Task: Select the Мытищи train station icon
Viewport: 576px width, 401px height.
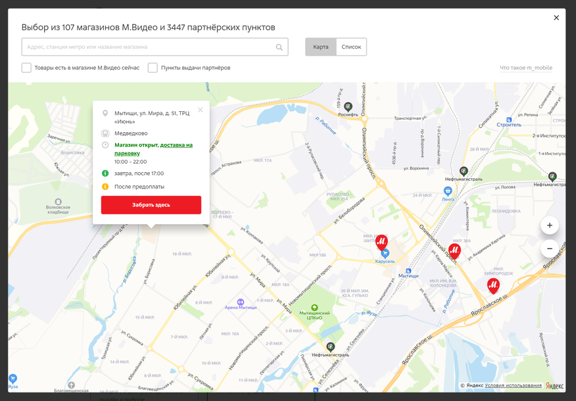Action: (408, 271)
